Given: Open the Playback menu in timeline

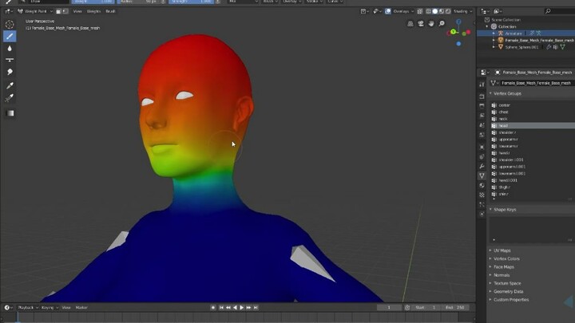Looking at the screenshot, I should click(28, 308).
